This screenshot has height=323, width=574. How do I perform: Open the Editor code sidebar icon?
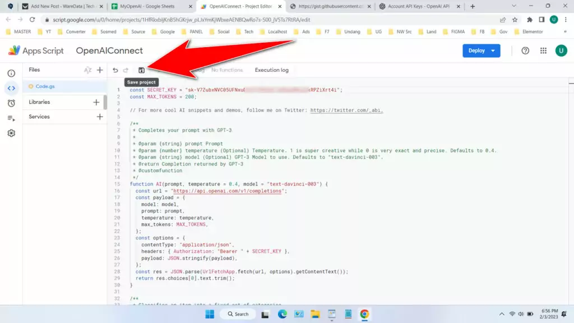click(x=11, y=88)
